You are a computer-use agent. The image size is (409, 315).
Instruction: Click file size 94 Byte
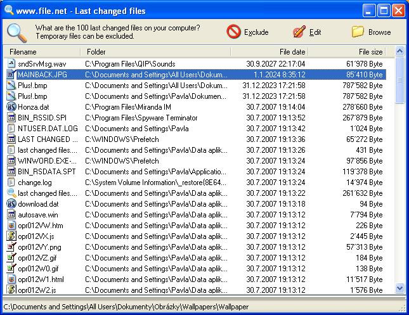pyautogui.click(x=371, y=204)
